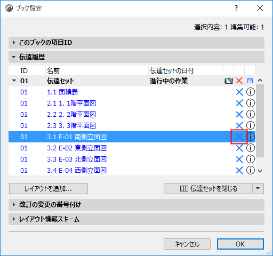The width and height of the screenshot is (273, 256).
Task: Remove 2.3 3. 3階平面図 via blue X
Action: [239, 125]
